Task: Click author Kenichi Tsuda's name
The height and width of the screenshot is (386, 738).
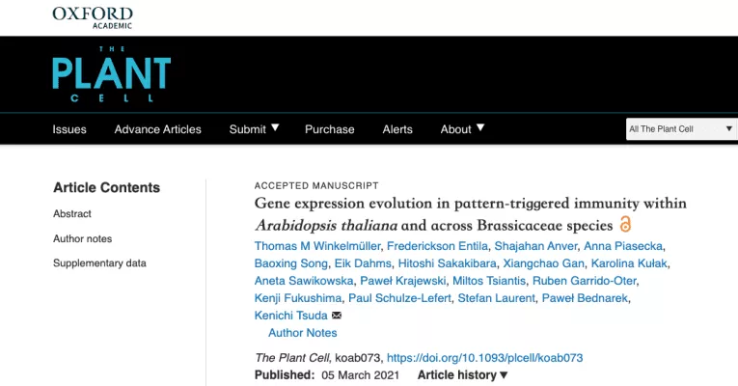Action: point(290,316)
